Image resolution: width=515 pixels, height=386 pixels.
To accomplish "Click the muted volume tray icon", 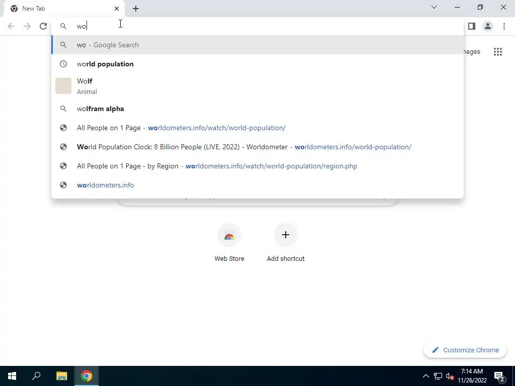I will click(x=450, y=376).
